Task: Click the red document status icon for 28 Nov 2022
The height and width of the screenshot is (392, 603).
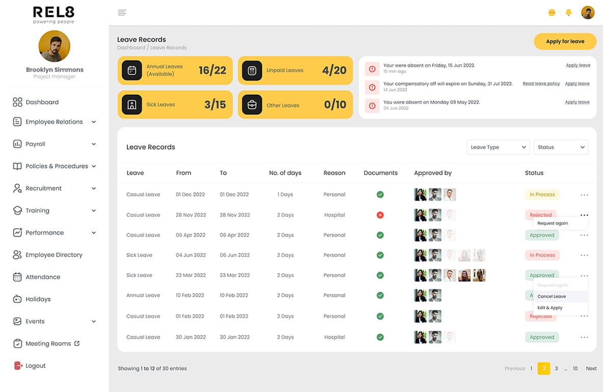Action: tap(380, 215)
